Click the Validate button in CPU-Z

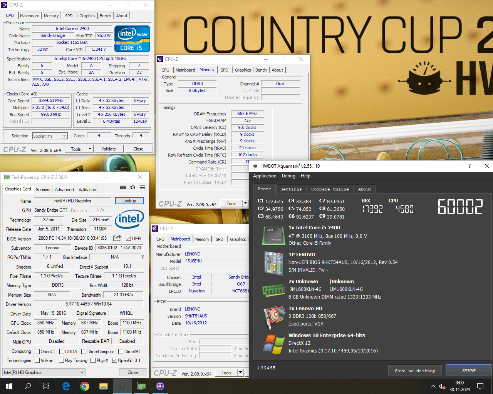pos(109,149)
